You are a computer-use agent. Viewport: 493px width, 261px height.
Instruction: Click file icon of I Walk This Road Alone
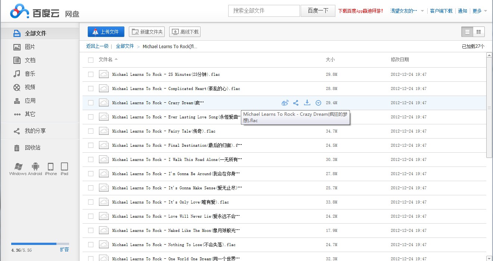pos(103,159)
